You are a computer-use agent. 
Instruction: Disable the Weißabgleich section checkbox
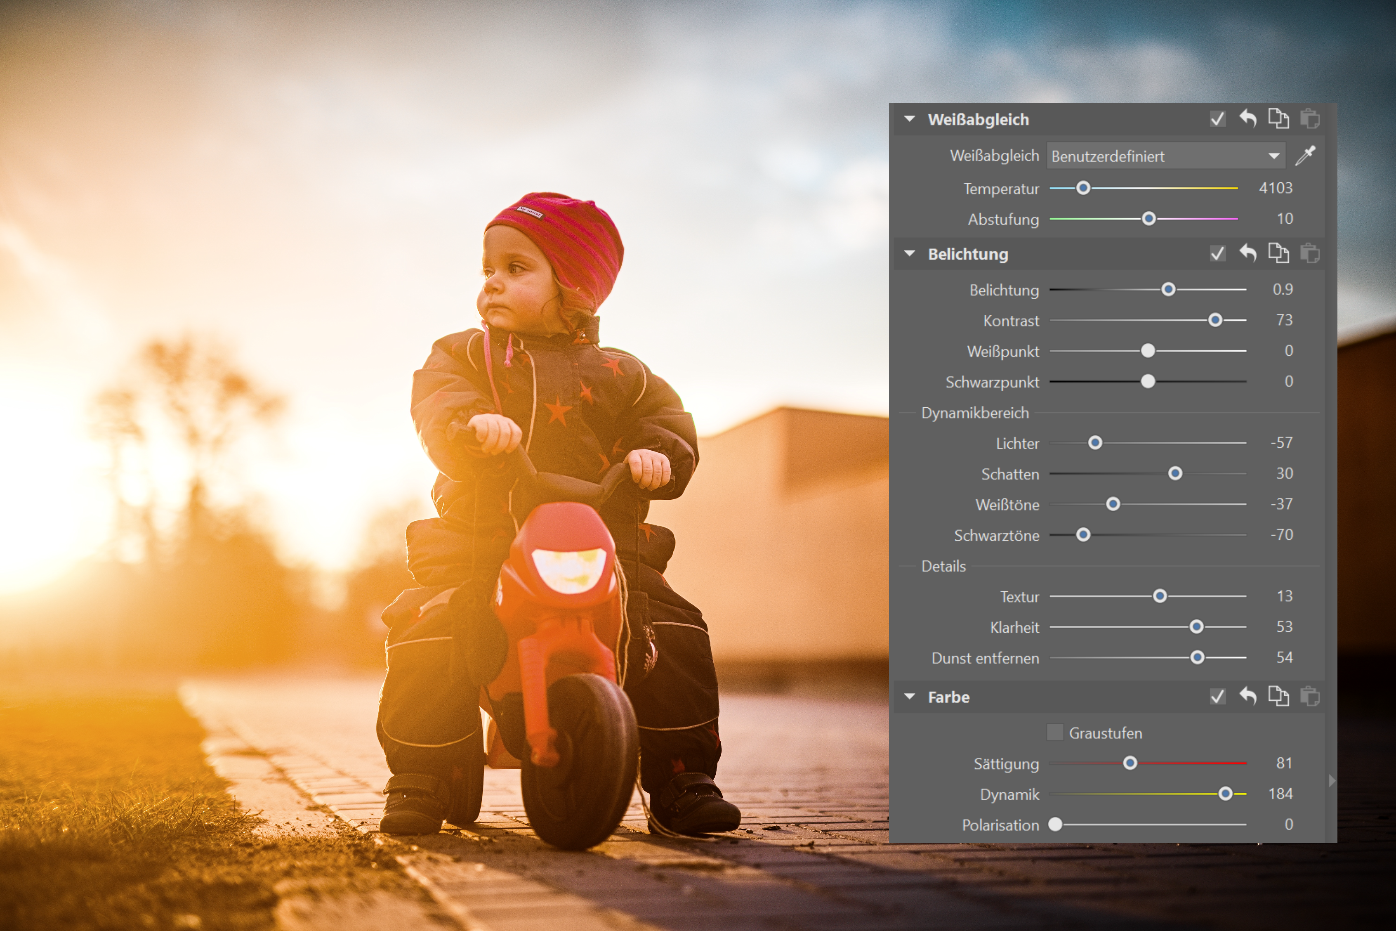click(x=1217, y=119)
